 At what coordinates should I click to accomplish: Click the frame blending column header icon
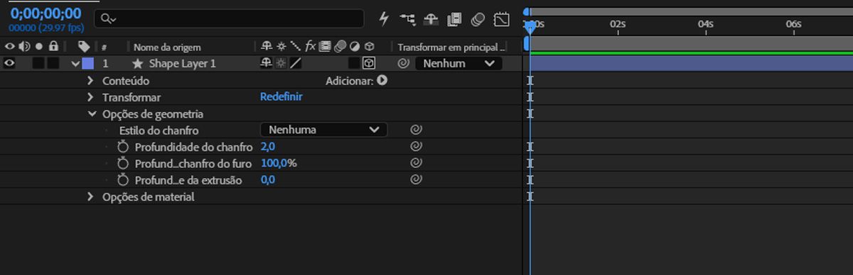[325, 46]
